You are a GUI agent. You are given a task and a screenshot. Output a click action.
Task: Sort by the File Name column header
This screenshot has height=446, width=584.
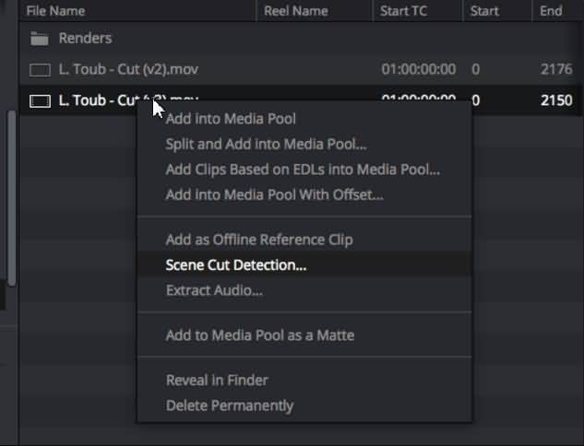[x=55, y=11]
